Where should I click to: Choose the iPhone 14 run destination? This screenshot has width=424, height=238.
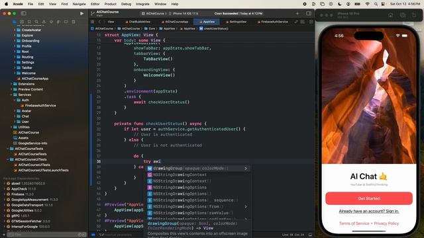(184, 13)
